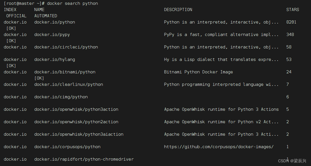Click the Bitnami Python Docker Image description
311x166 pixels.
click(198, 72)
